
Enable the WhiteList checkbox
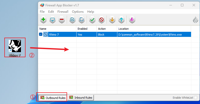195,98
